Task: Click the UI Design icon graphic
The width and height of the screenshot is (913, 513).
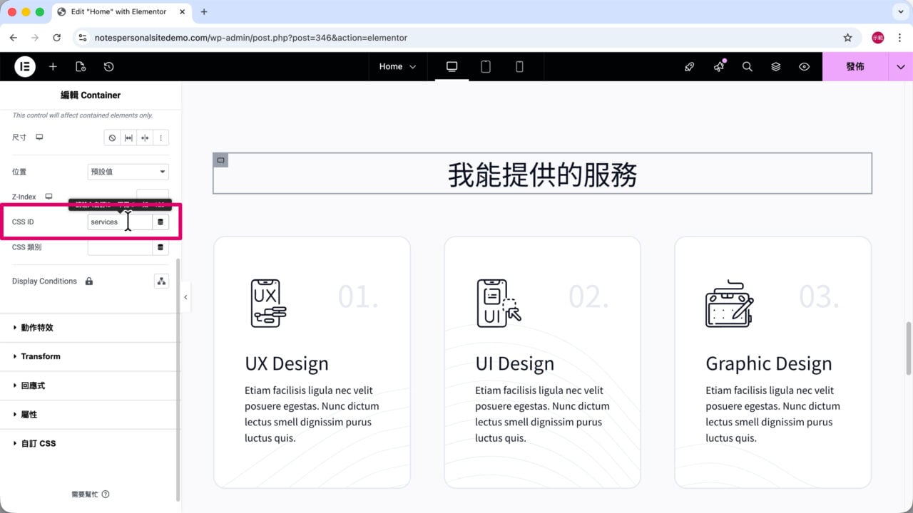Action: point(499,304)
